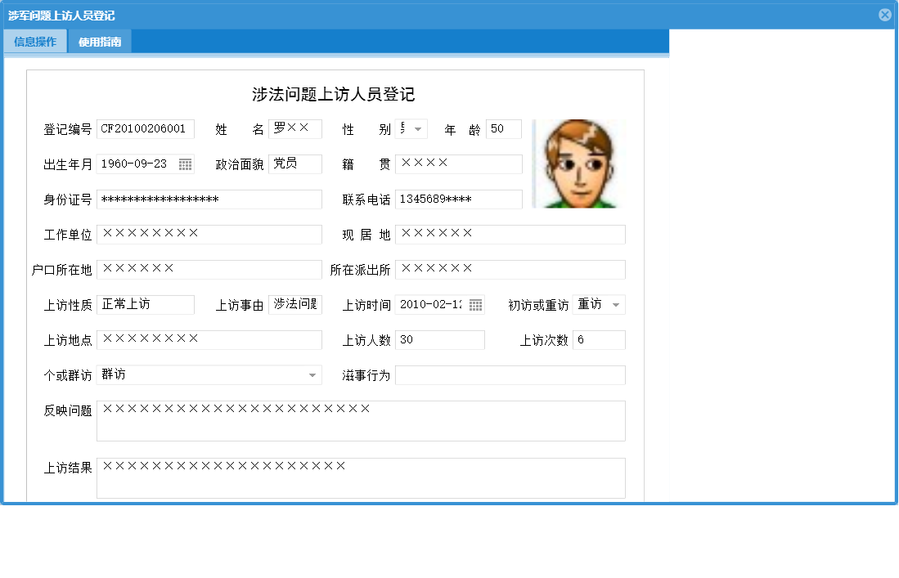Click the 上访结果 text area
Screen dimensions: 899x578
pos(361,477)
